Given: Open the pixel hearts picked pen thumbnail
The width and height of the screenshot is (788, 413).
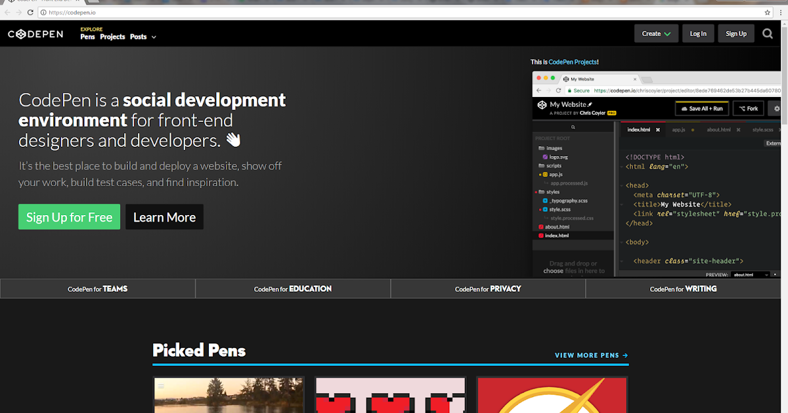Looking at the screenshot, I should pos(391,395).
